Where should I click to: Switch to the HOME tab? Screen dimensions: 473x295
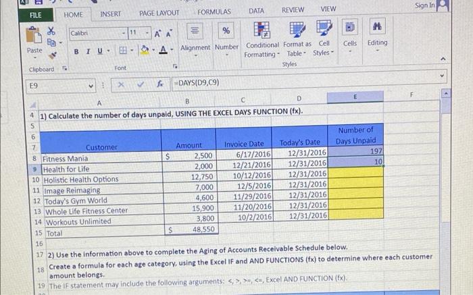(x=73, y=15)
